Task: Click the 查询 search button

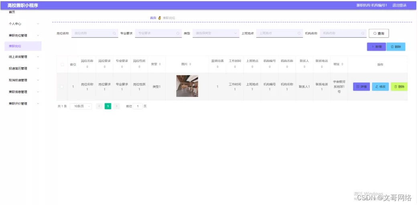Action: tap(379, 33)
